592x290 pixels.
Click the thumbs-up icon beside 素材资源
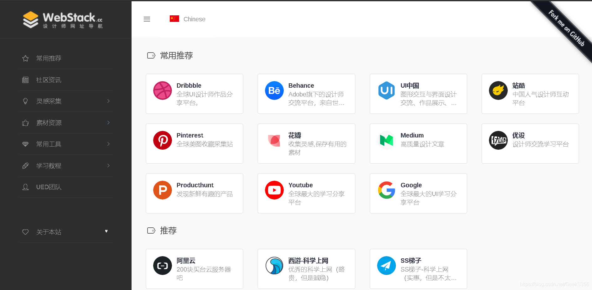pos(25,123)
